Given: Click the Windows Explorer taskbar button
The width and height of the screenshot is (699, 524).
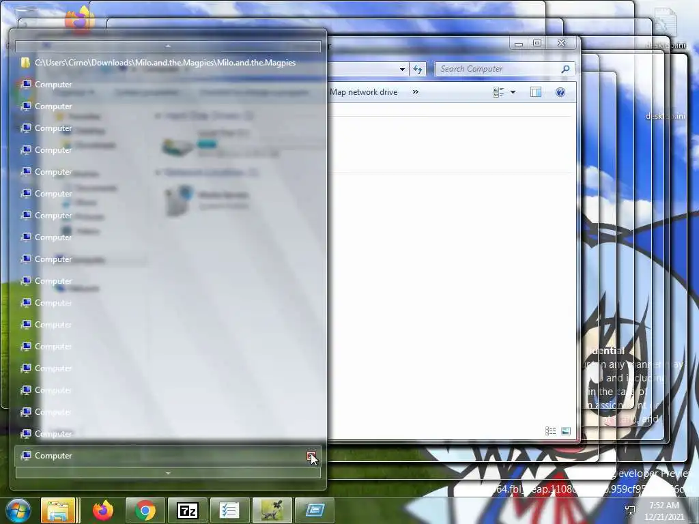Looking at the screenshot, I should [60, 510].
